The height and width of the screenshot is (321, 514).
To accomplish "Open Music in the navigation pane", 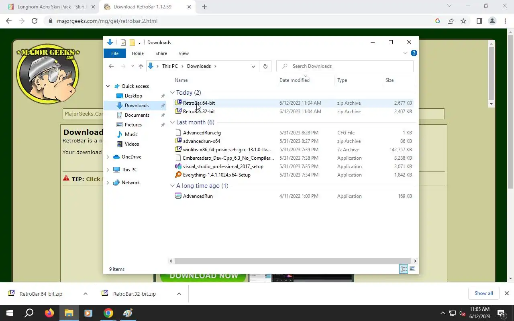I will click(131, 134).
